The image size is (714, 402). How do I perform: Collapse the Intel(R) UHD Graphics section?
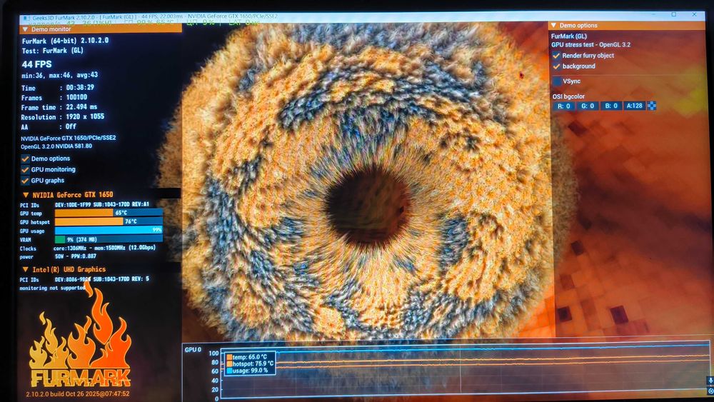[x=26, y=269]
